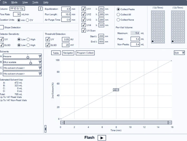Click the AB gradient marker on graph

tap(116, 90)
